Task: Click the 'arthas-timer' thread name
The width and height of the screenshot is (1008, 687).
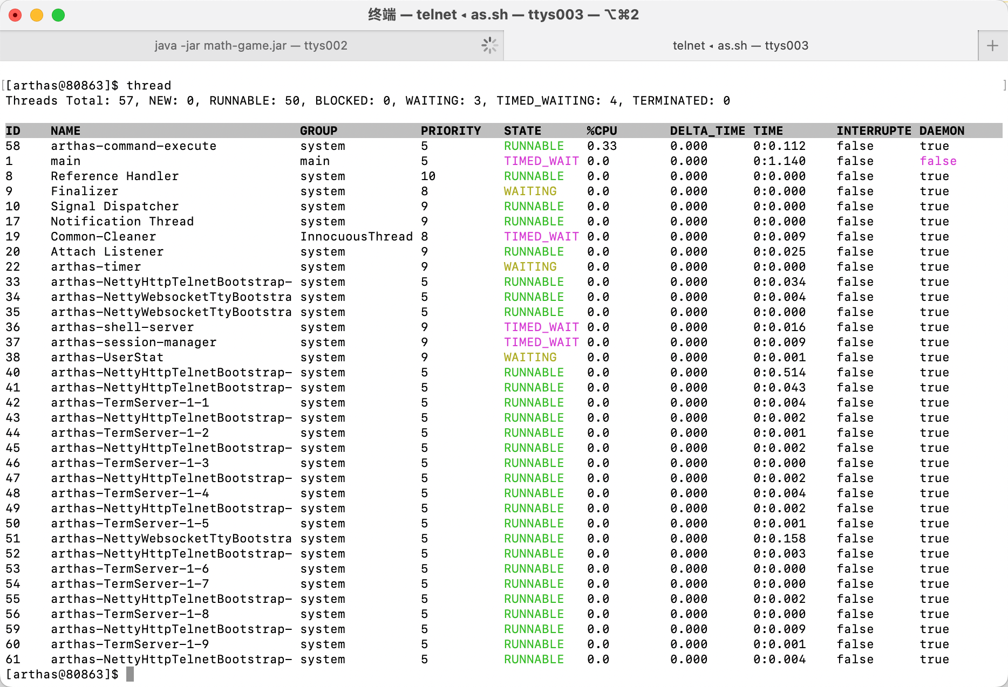Action: pos(96,266)
